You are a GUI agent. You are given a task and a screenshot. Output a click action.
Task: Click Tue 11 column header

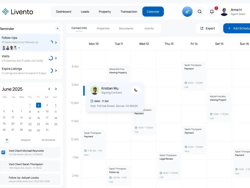pos(119,44)
